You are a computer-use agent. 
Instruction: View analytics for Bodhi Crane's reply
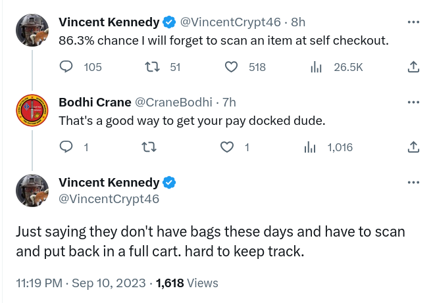[x=310, y=147]
